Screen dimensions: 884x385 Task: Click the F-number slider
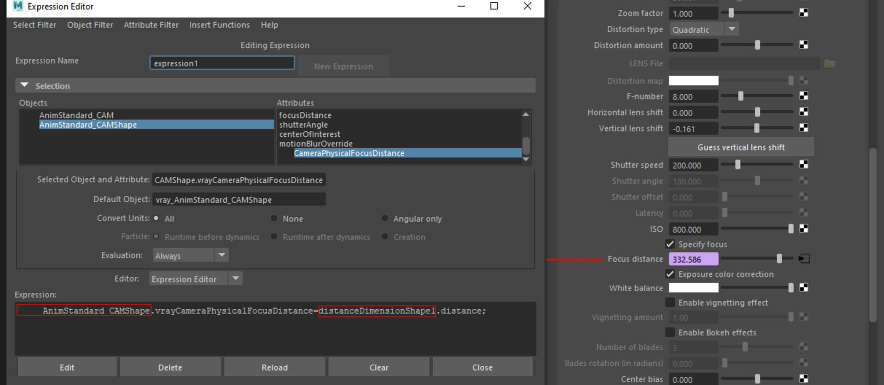(757, 96)
